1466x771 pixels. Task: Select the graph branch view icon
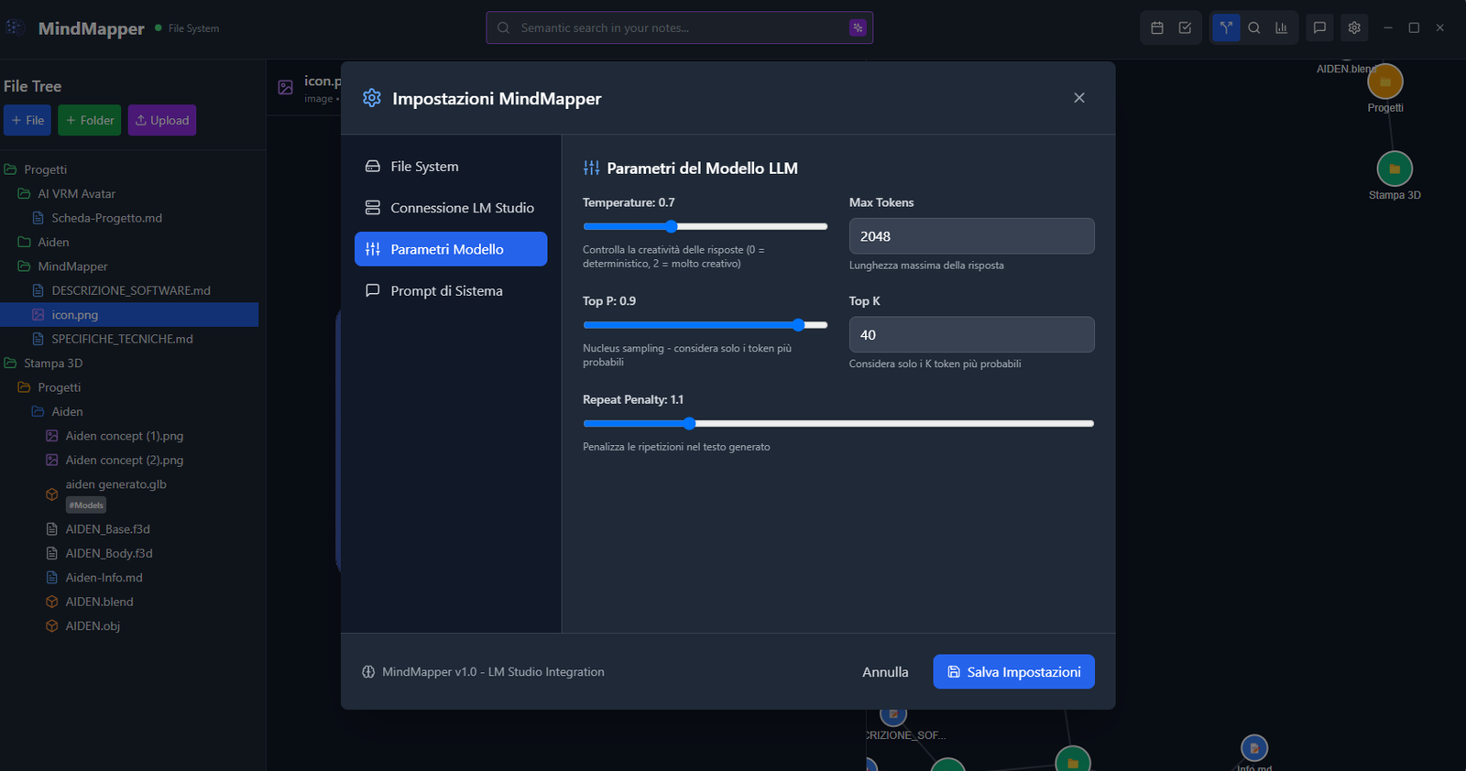[x=1226, y=28]
